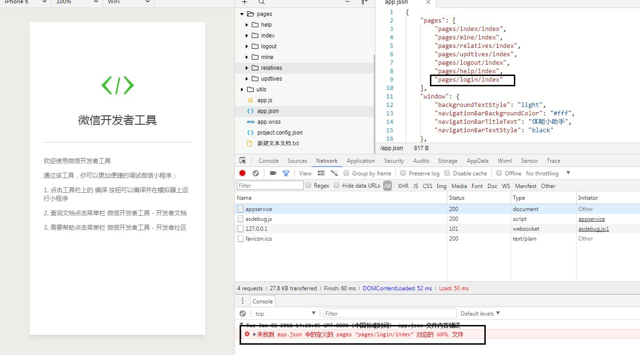Toggle the capture screenshots camera icon
Screen dimensions: 640x355
click(x=273, y=173)
